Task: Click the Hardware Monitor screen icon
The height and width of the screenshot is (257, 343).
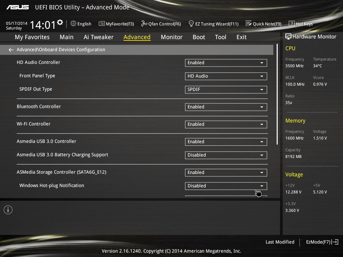Action: point(288,36)
